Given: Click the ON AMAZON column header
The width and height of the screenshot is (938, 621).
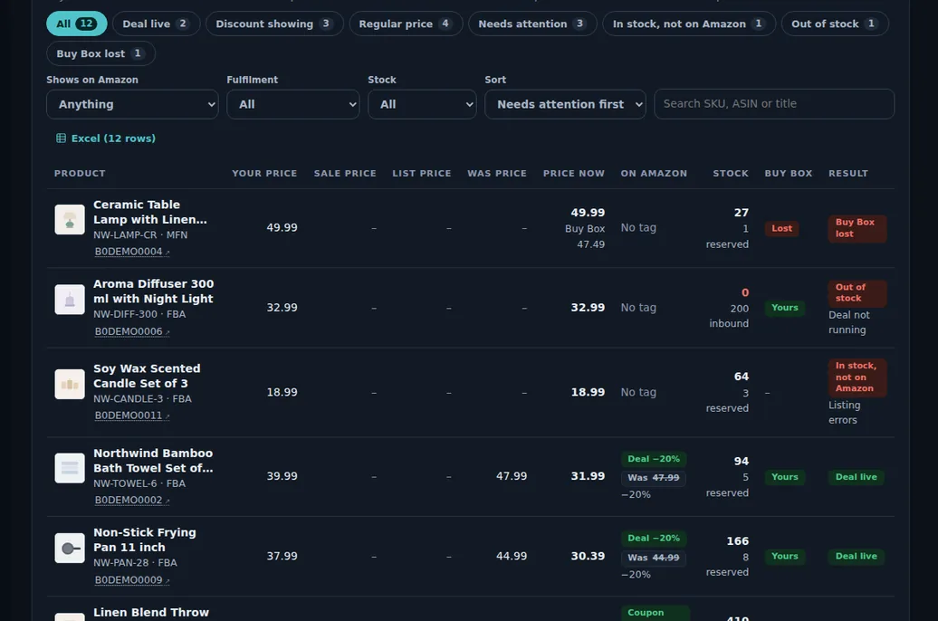Looking at the screenshot, I should [x=654, y=174].
